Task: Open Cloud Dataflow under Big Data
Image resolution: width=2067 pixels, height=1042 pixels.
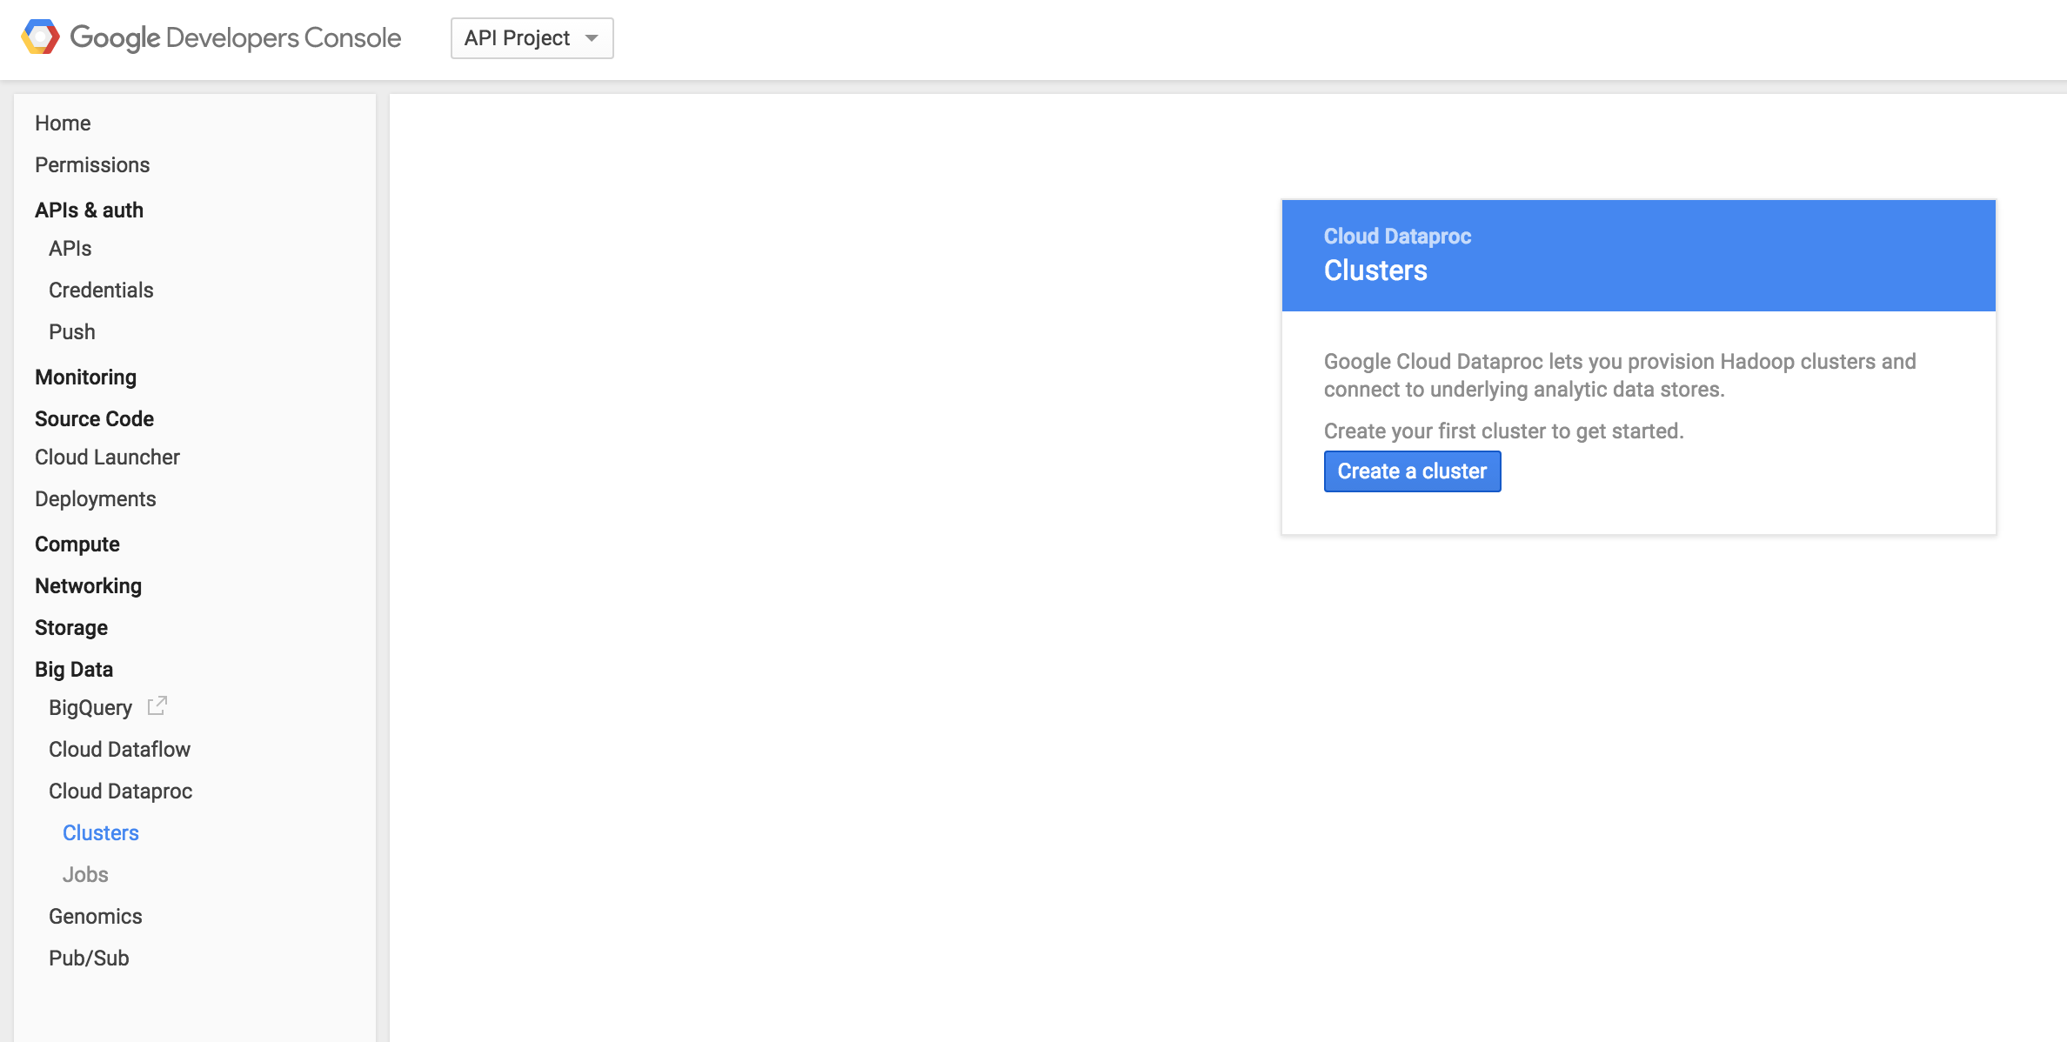Action: click(119, 750)
